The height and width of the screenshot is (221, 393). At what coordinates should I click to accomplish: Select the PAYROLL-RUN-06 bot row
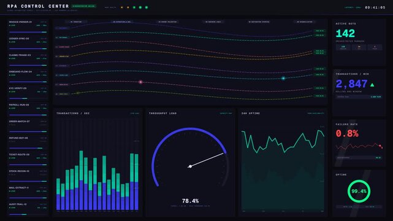pyautogui.click(x=28, y=110)
